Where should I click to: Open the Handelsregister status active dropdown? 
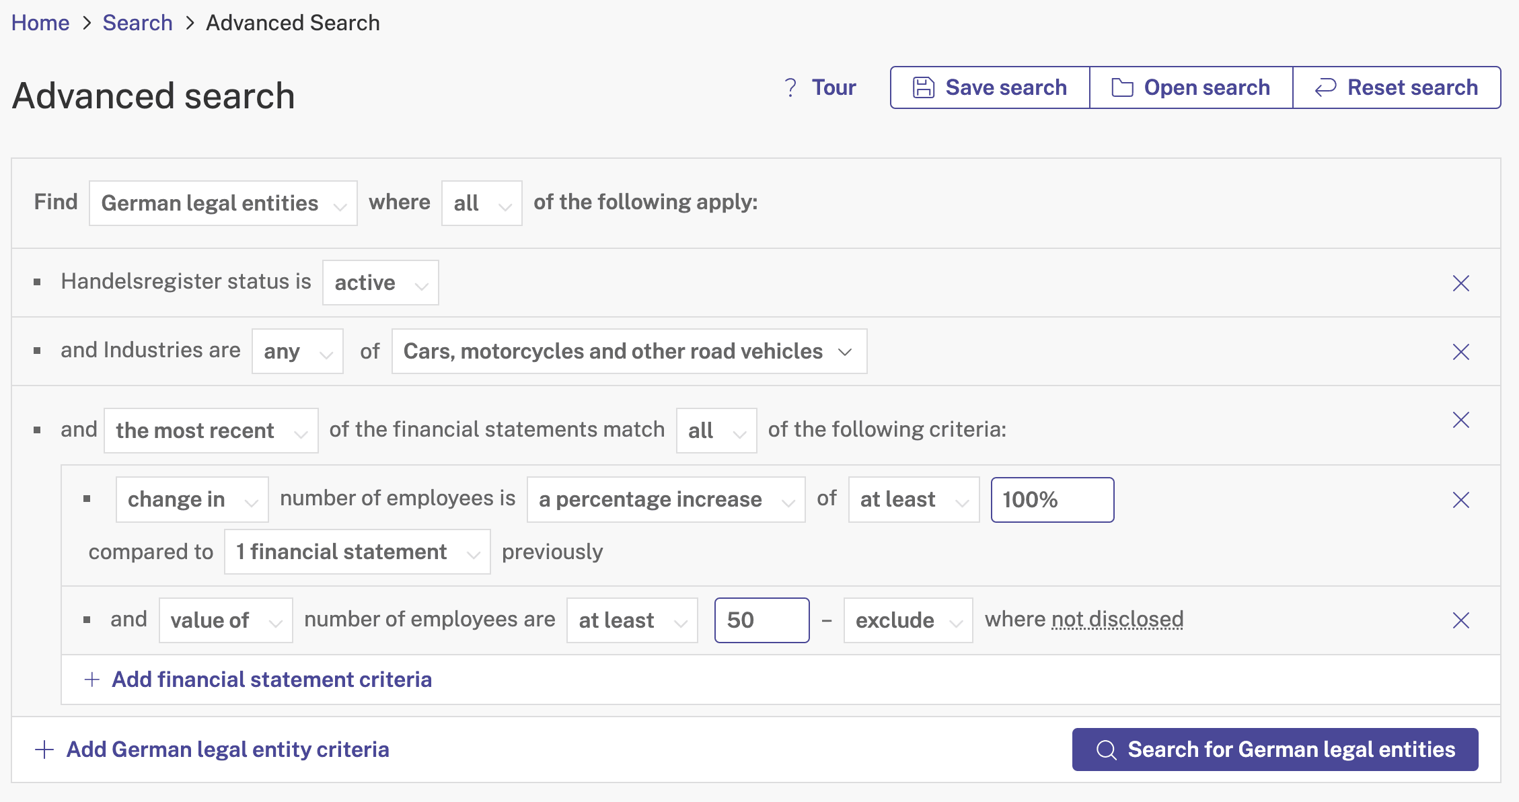380,283
